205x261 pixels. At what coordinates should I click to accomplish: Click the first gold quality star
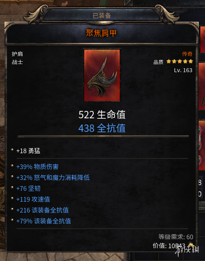point(169,61)
